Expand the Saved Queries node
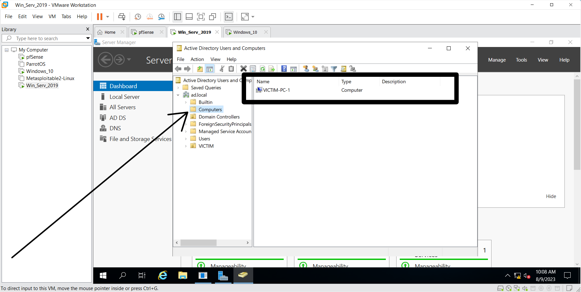581x292 pixels. tap(178, 88)
